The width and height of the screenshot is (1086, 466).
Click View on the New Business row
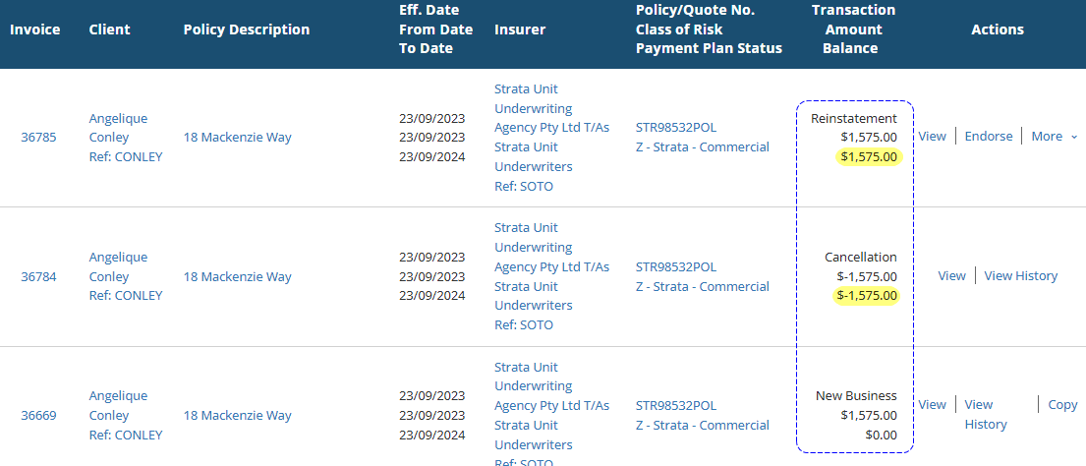coord(932,405)
